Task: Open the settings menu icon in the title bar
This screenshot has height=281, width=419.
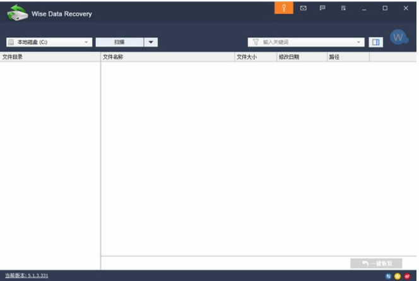Action: (x=343, y=8)
